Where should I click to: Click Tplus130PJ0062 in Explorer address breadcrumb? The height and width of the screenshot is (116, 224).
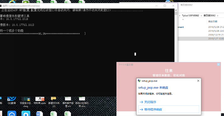click(190, 16)
